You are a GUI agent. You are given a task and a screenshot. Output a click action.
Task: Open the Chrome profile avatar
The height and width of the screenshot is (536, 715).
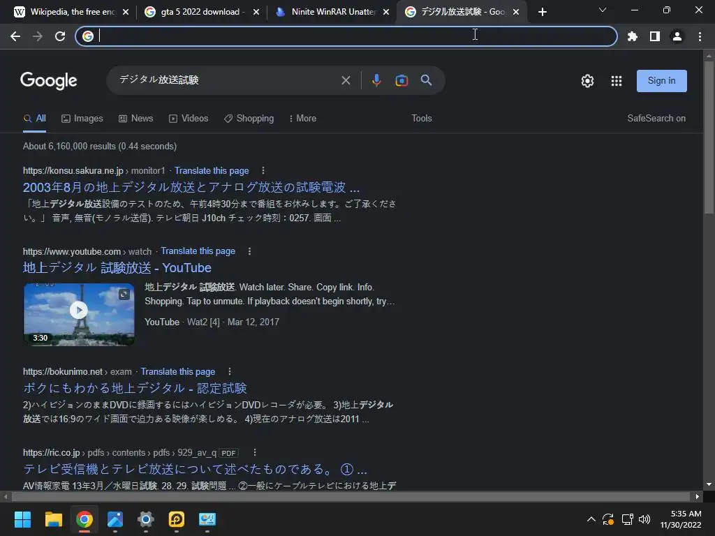coord(677,36)
